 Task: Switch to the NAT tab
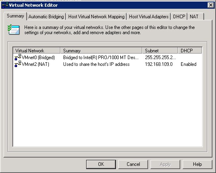196,17
